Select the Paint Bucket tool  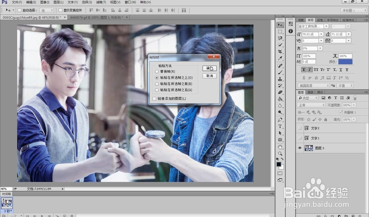point(280,99)
